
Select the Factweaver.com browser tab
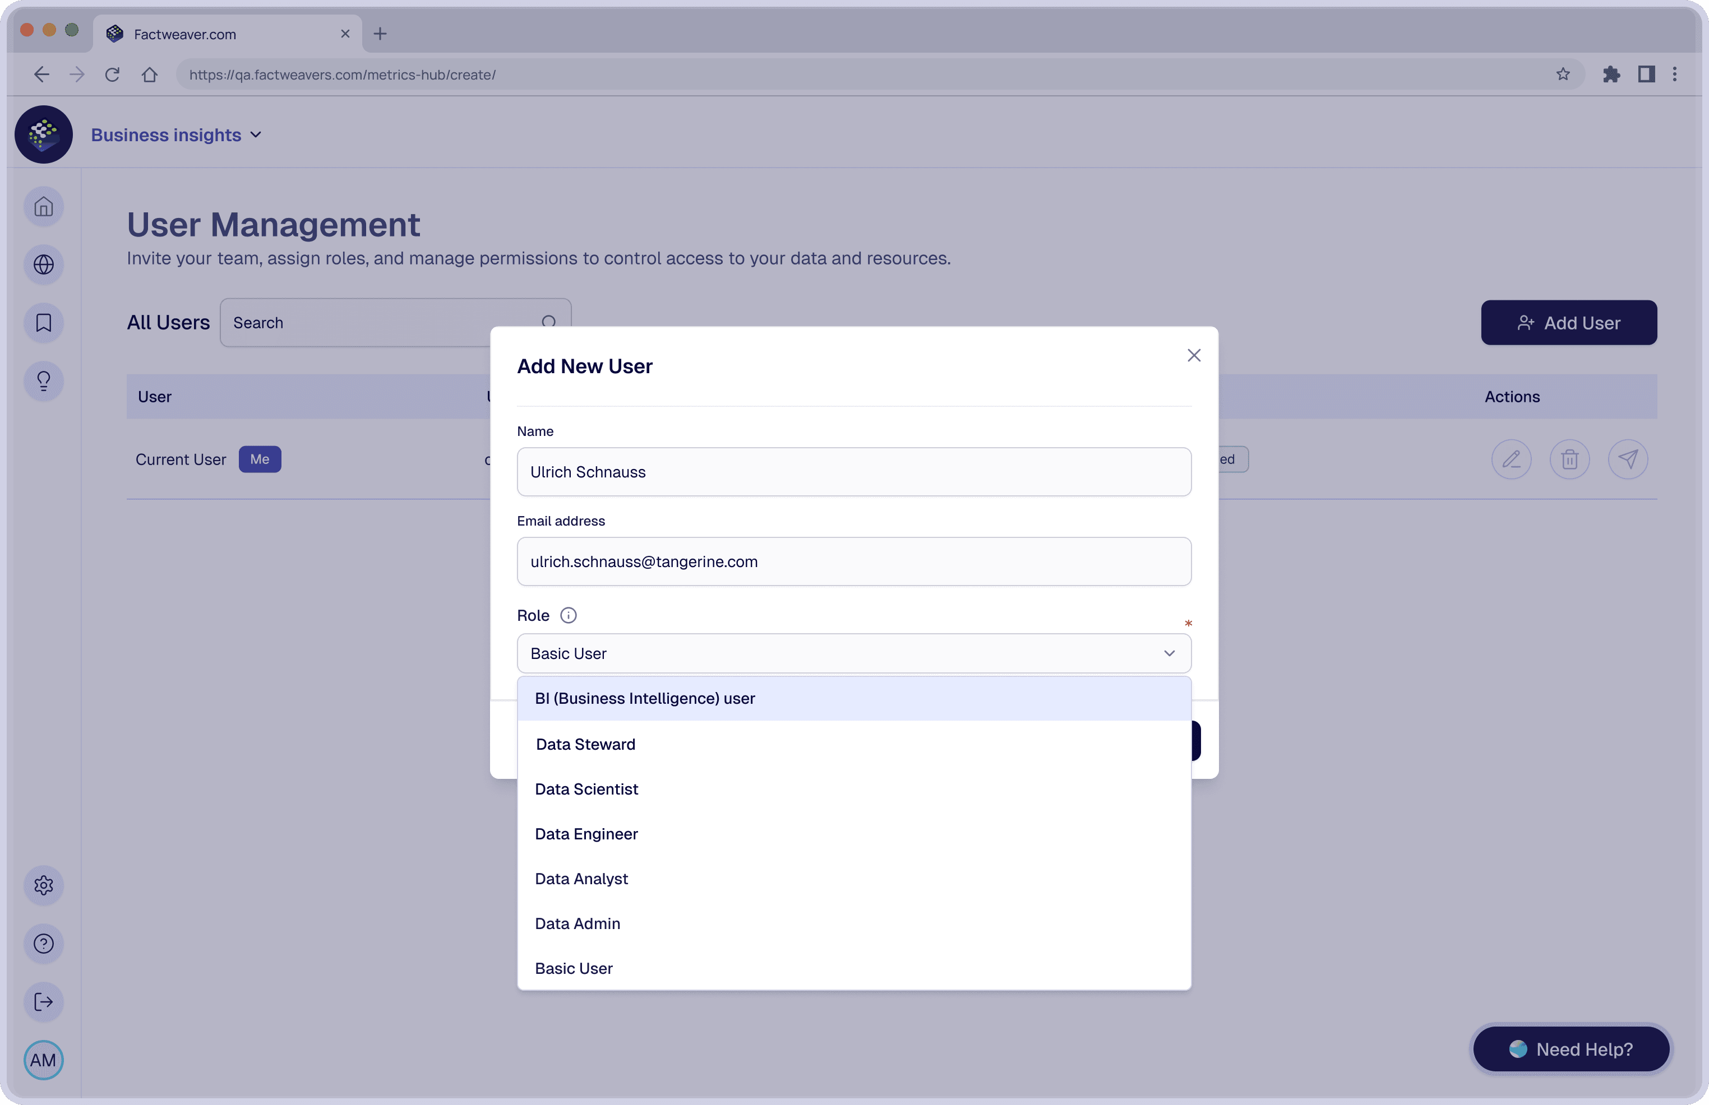(228, 34)
